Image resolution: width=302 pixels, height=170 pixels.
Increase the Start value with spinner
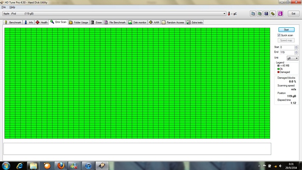point(297,46)
